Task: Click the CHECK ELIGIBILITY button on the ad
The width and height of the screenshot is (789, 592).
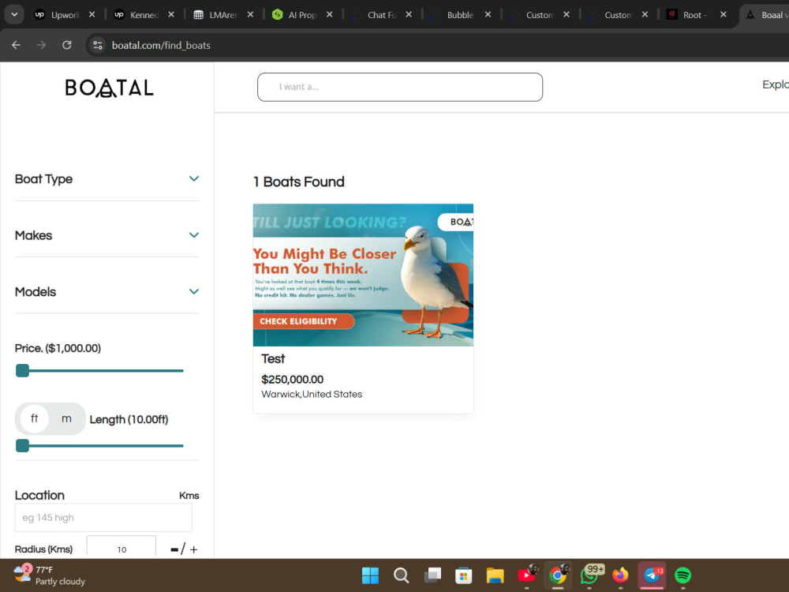Action: pos(304,321)
